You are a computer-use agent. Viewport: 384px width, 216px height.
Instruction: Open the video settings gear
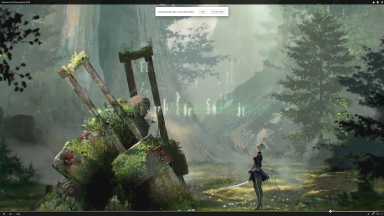click(373, 214)
